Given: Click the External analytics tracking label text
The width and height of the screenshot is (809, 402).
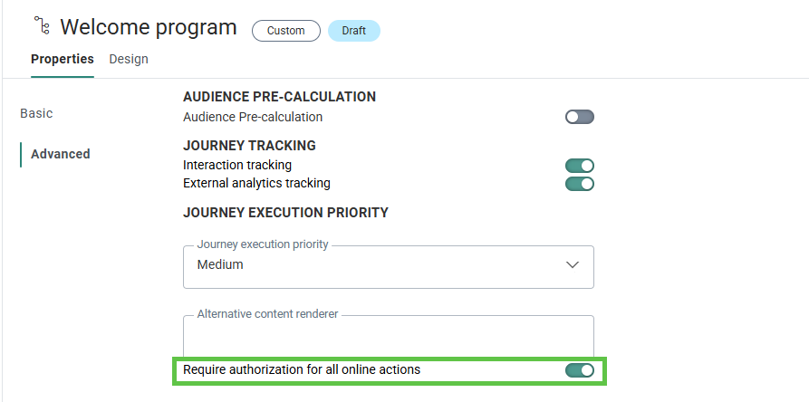Looking at the screenshot, I should (256, 183).
